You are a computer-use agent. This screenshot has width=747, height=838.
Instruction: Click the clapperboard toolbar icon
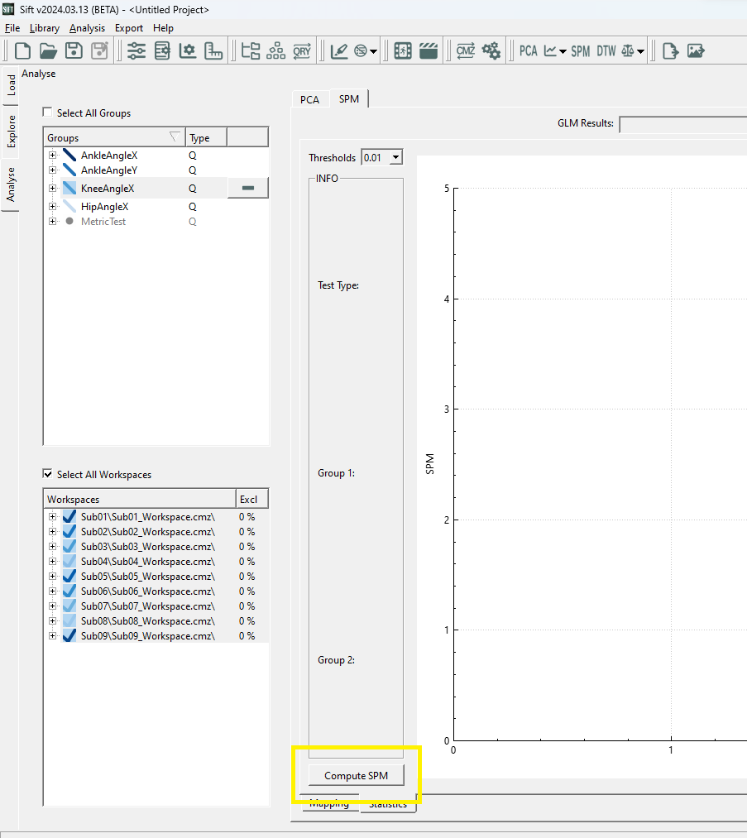[x=428, y=50]
